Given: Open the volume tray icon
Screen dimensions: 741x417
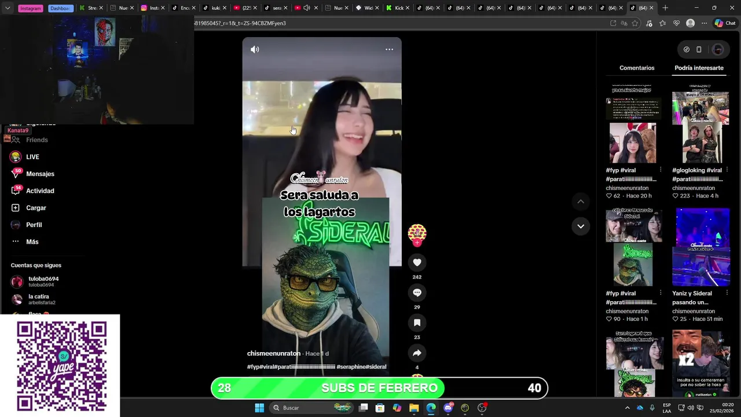Looking at the screenshot, I should pyautogui.click(x=691, y=408).
